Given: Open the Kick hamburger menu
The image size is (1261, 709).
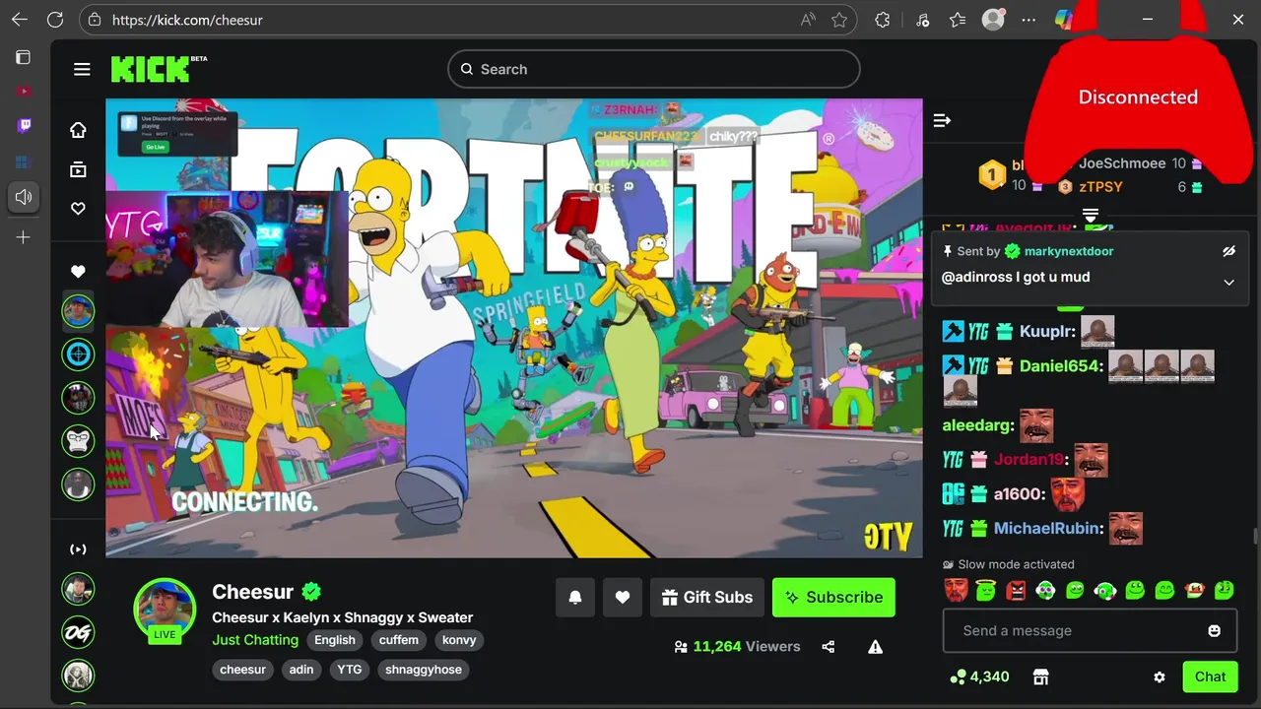Looking at the screenshot, I should point(82,69).
